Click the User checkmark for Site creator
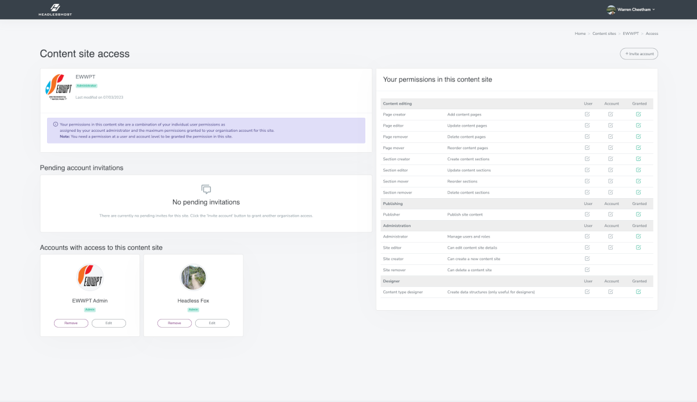Viewport: 697px width, 402px height. 587,259
